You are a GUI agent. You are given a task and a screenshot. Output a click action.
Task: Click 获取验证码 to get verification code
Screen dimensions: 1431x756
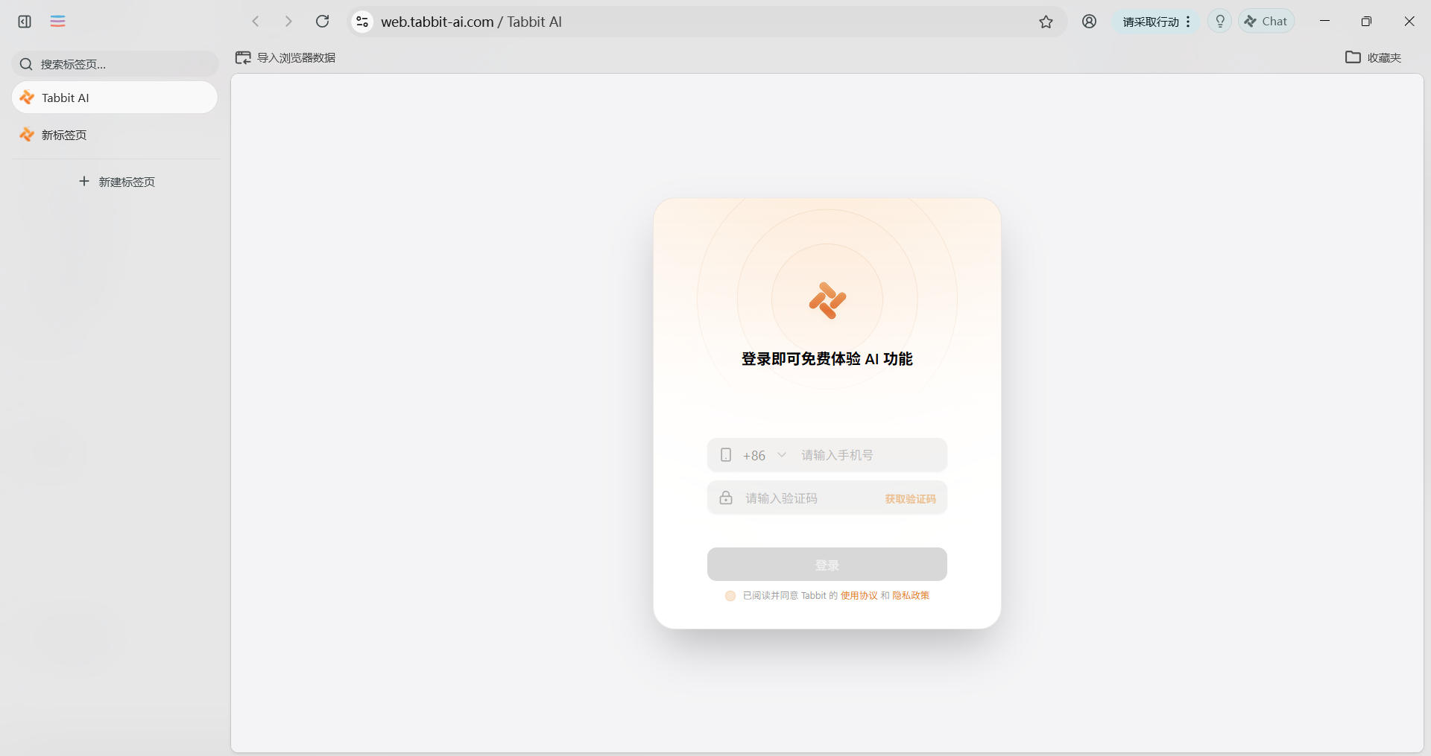[x=909, y=499]
